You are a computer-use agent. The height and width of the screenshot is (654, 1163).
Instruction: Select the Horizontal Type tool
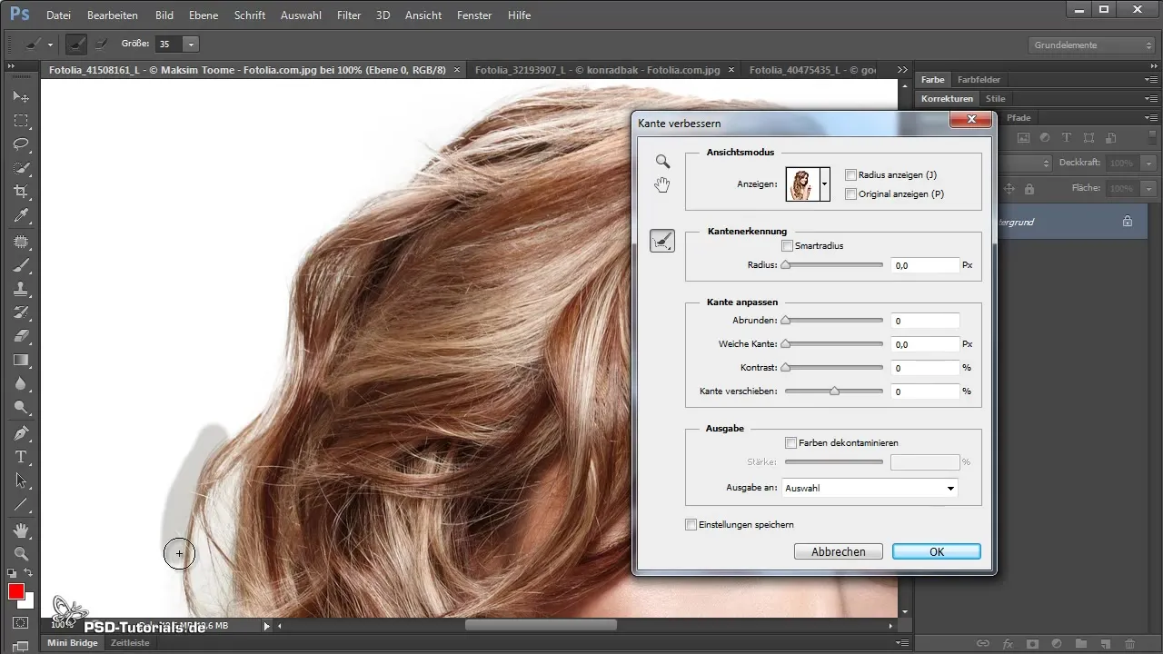coord(21,457)
